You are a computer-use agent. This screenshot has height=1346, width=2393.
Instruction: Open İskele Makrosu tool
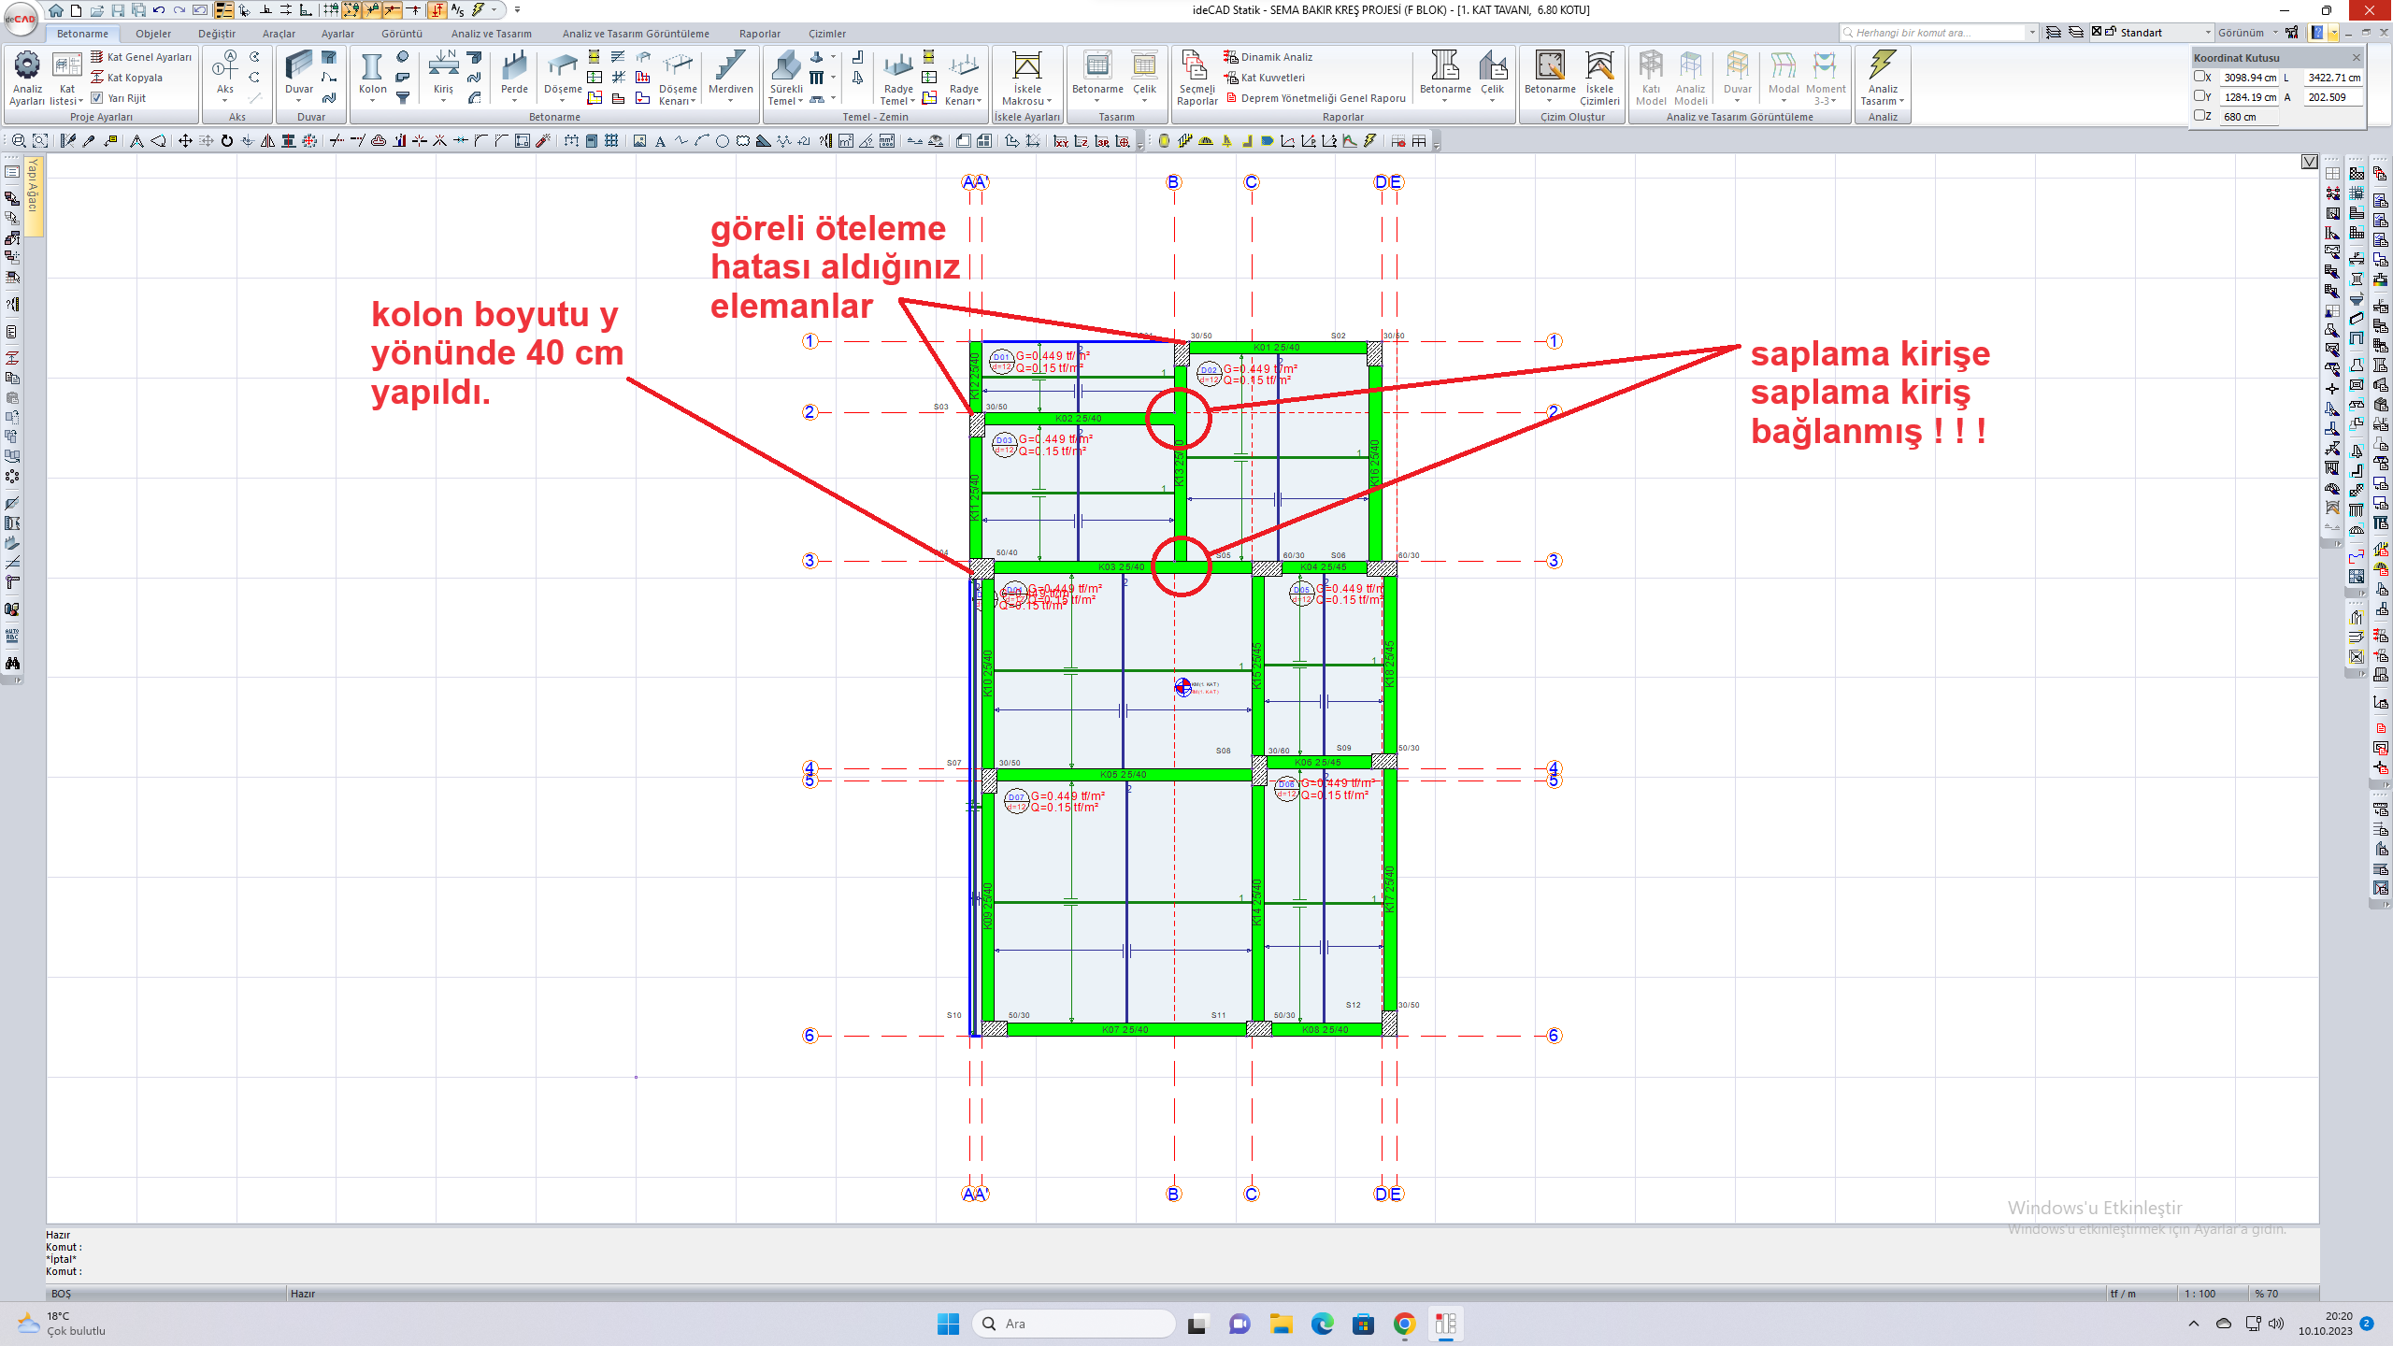pyautogui.click(x=1026, y=79)
